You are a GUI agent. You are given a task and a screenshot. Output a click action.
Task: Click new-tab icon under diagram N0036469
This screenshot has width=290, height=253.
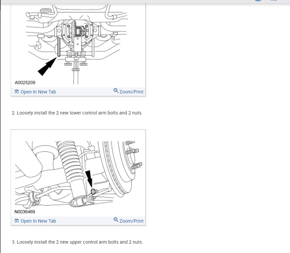17,221
